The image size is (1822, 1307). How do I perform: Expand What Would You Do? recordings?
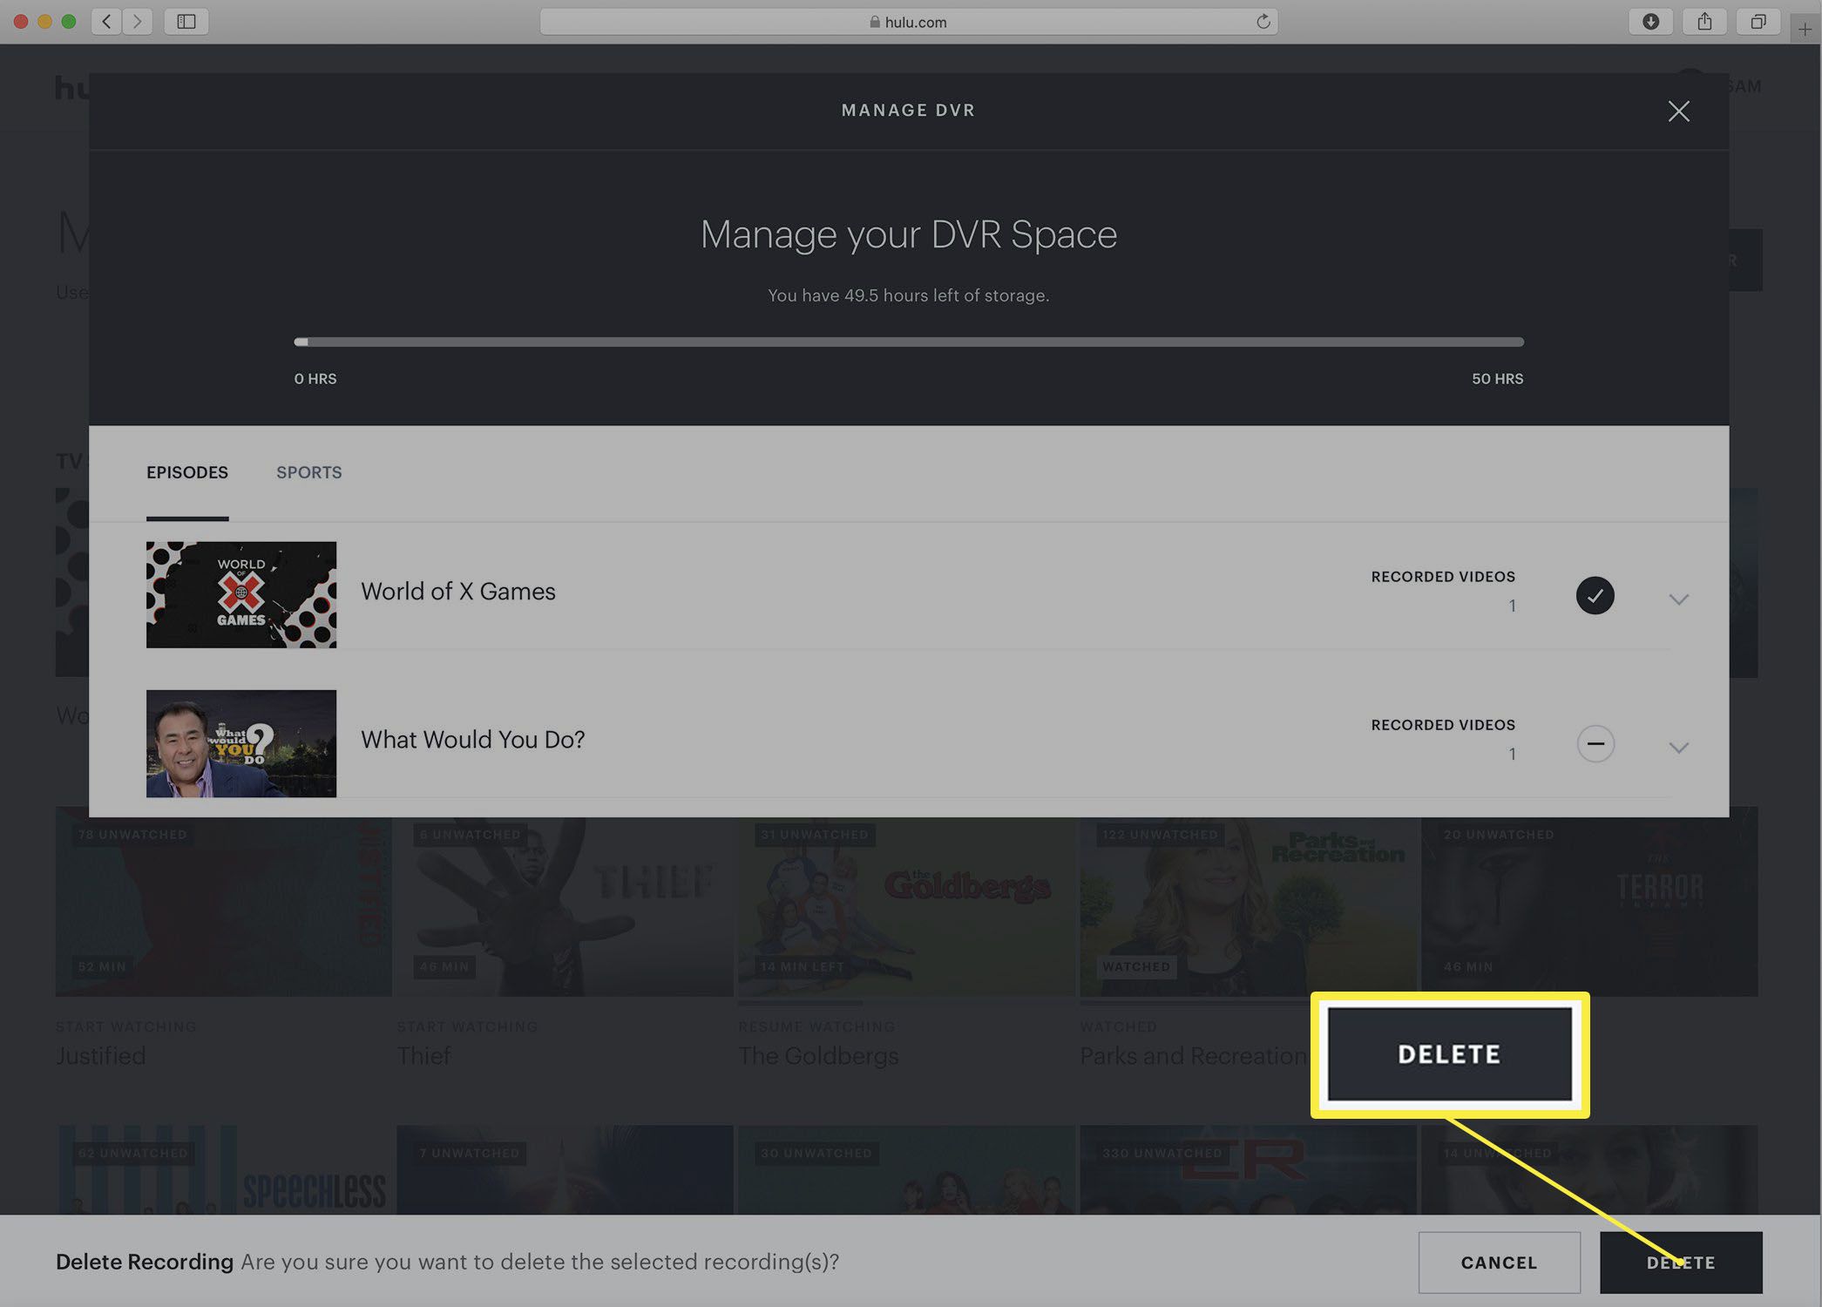click(1678, 748)
